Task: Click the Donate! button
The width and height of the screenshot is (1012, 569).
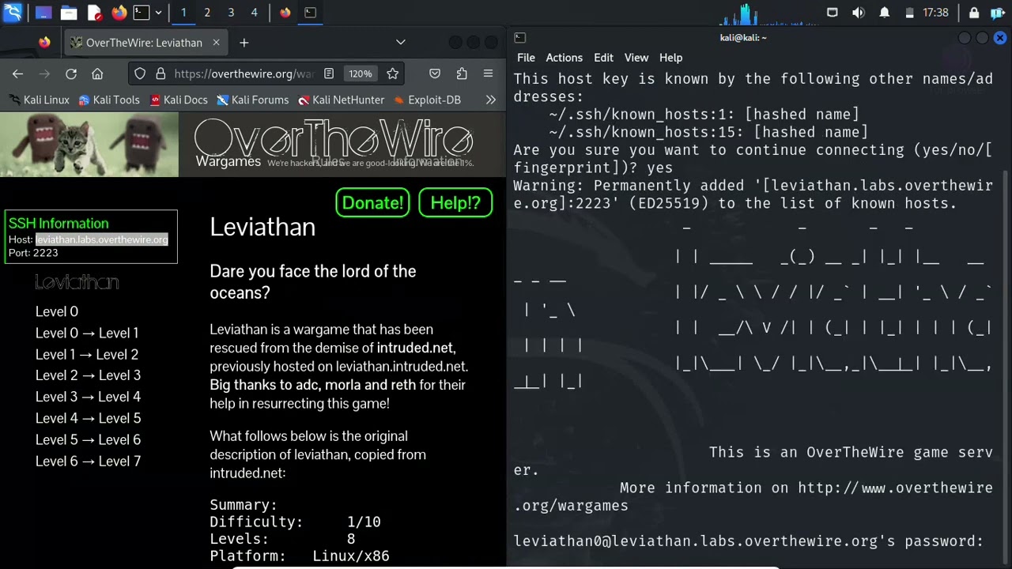Action: click(x=372, y=202)
